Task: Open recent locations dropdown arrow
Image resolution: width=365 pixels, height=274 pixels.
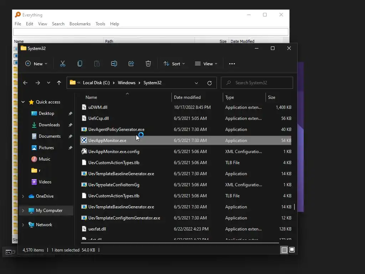Action: coord(48,83)
